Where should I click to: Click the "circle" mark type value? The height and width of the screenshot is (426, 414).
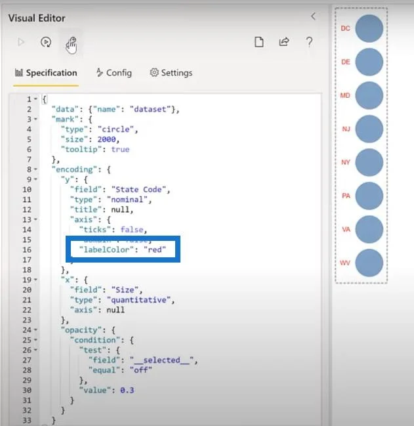[x=115, y=129]
